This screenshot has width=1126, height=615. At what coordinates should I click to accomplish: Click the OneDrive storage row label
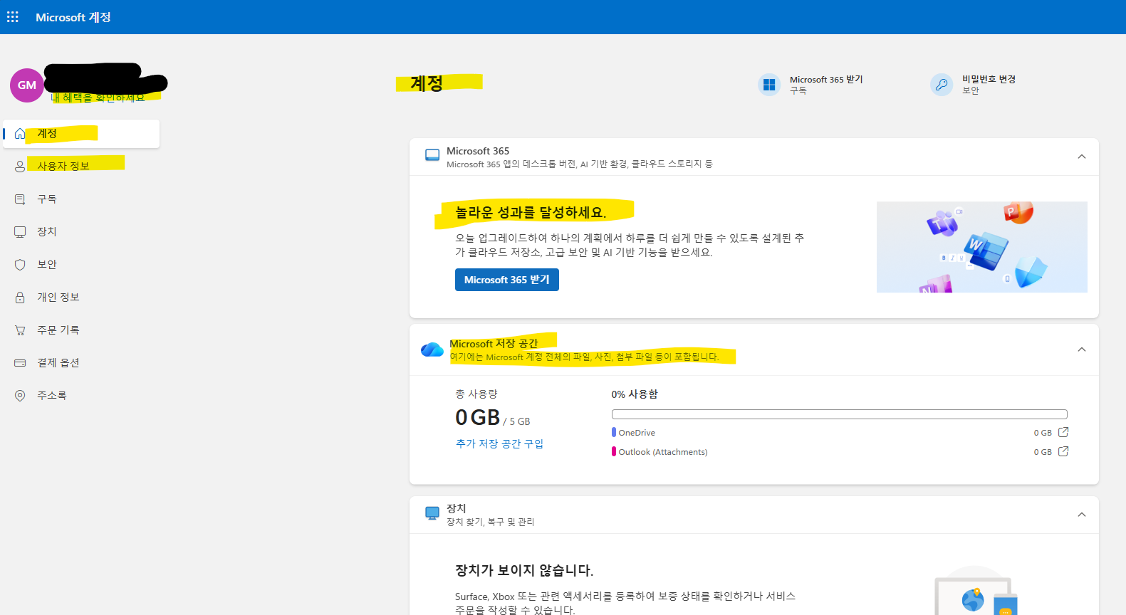[x=637, y=433]
